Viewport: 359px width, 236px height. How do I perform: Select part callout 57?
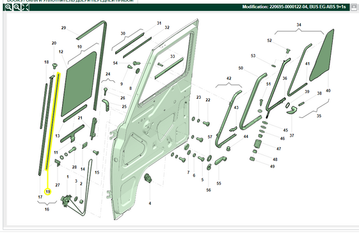(210, 137)
